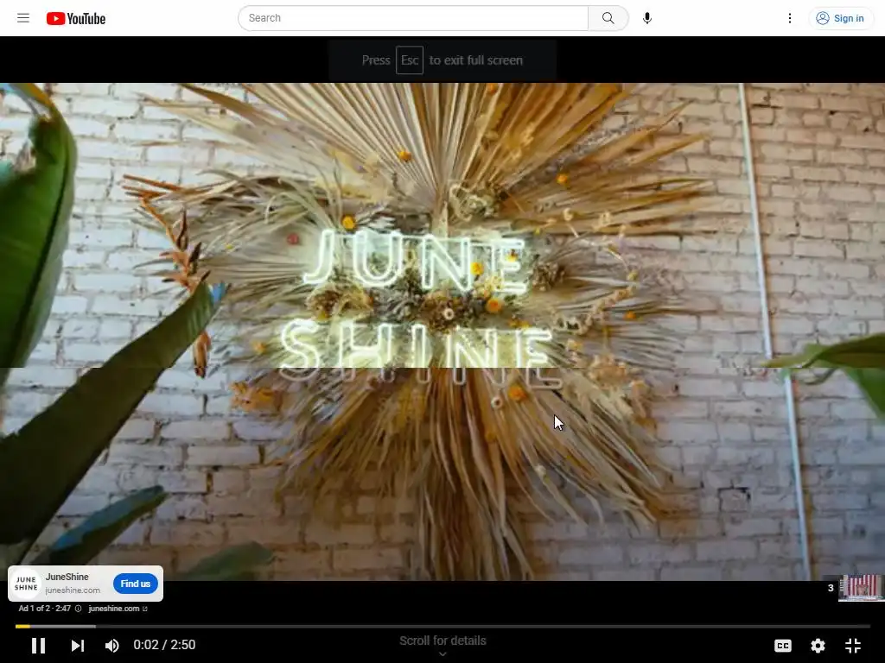
Task: Open the hamburger guide menu
Action: 23,18
